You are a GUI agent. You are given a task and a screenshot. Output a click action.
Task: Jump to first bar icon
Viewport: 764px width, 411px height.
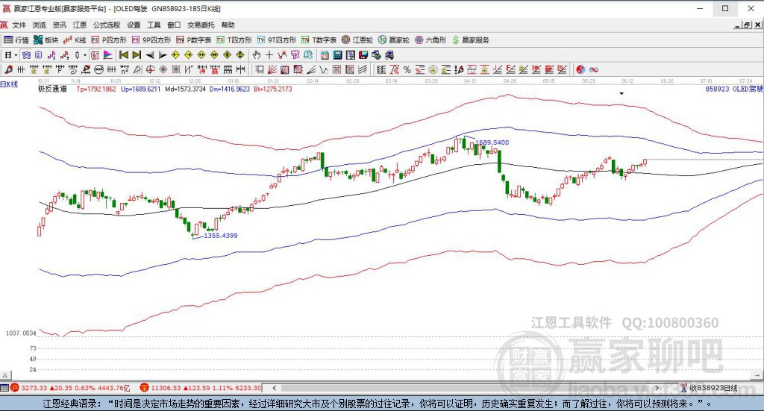tap(124, 55)
